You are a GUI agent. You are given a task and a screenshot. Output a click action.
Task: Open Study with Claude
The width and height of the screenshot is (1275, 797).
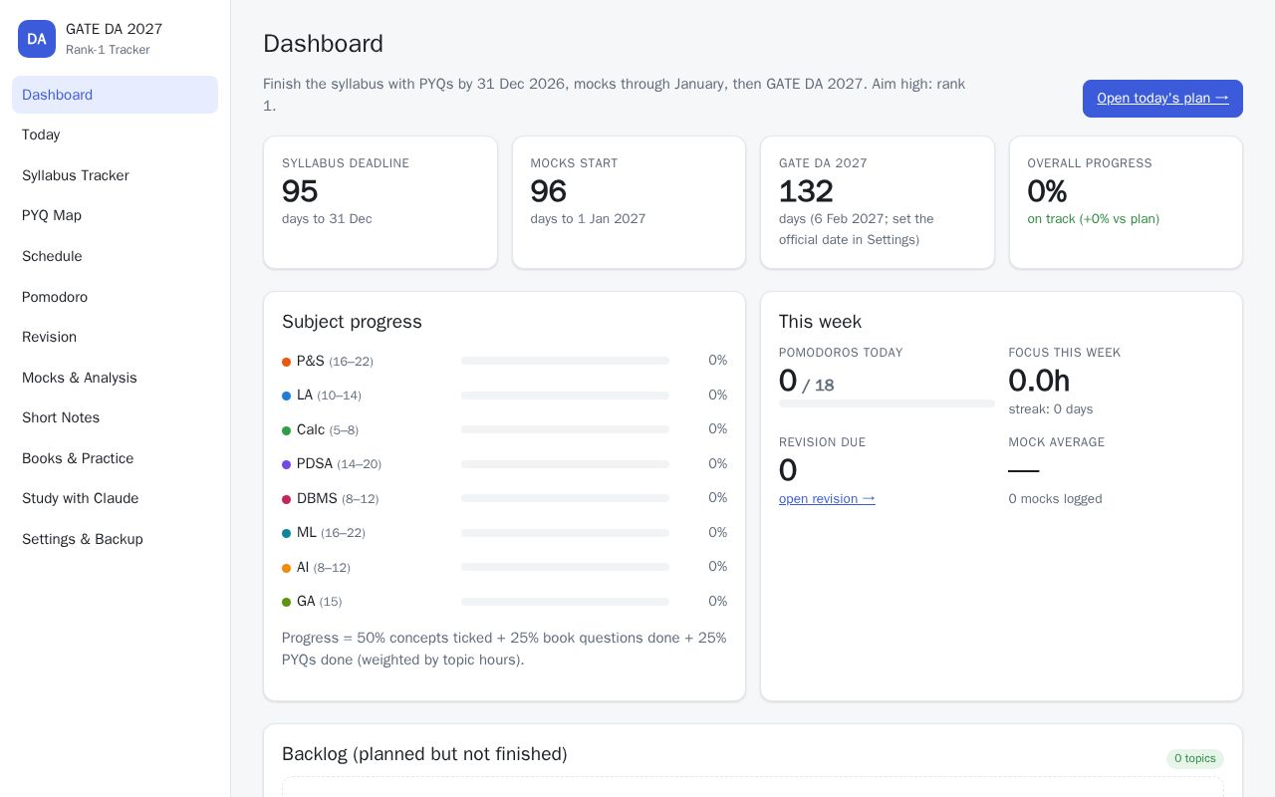115,498
